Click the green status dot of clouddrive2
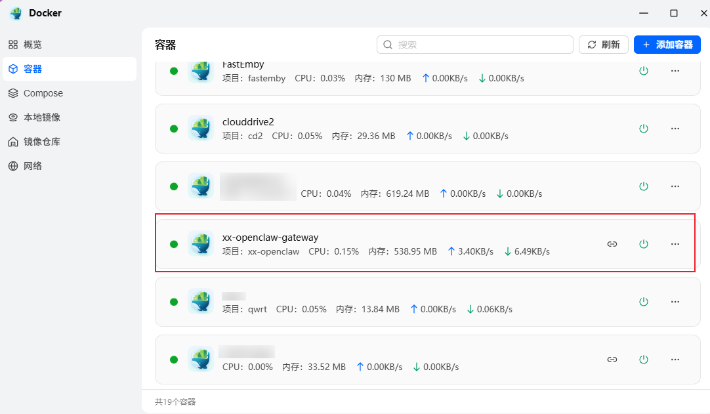The width and height of the screenshot is (710, 414). click(x=174, y=129)
